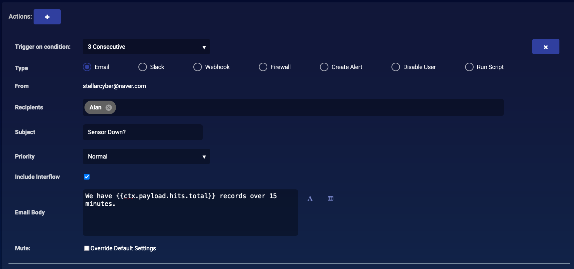Screen dimensions: 574x269
Task: Open the Trigger on condition dropdown
Action: click(x=146, y=47)
